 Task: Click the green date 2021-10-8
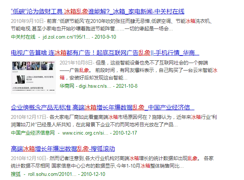[x=127, y=86]
